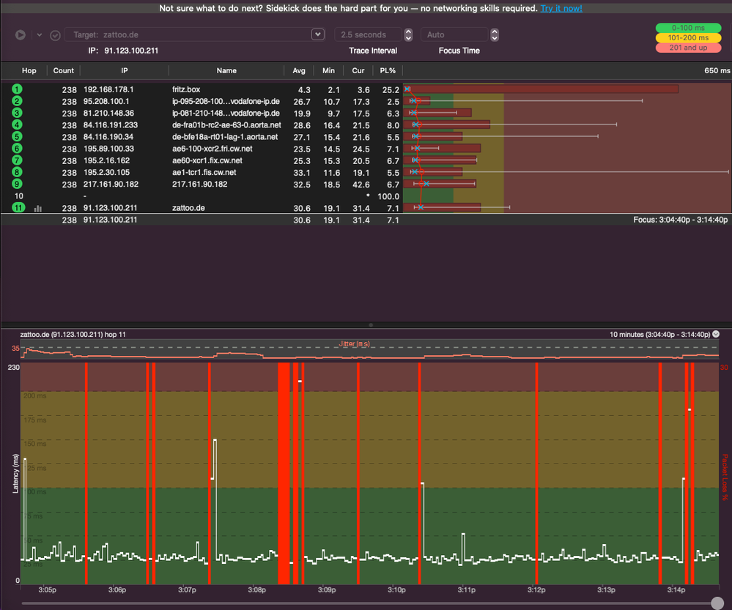732x610 pixels.
Task: Click the green hop 4 circle icon
Action: [x=17, y=124]
